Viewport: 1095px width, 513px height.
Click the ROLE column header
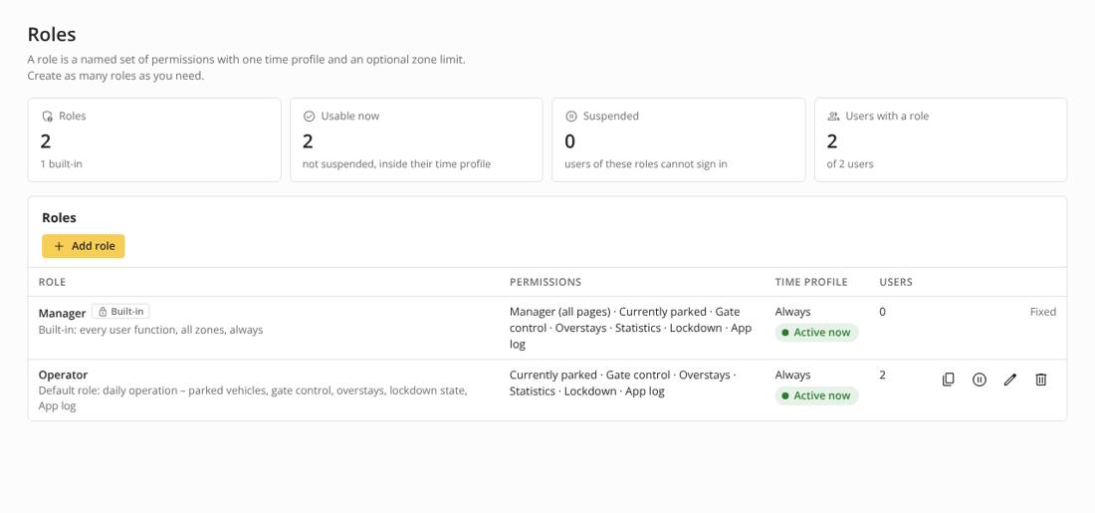tap(52, 282)
